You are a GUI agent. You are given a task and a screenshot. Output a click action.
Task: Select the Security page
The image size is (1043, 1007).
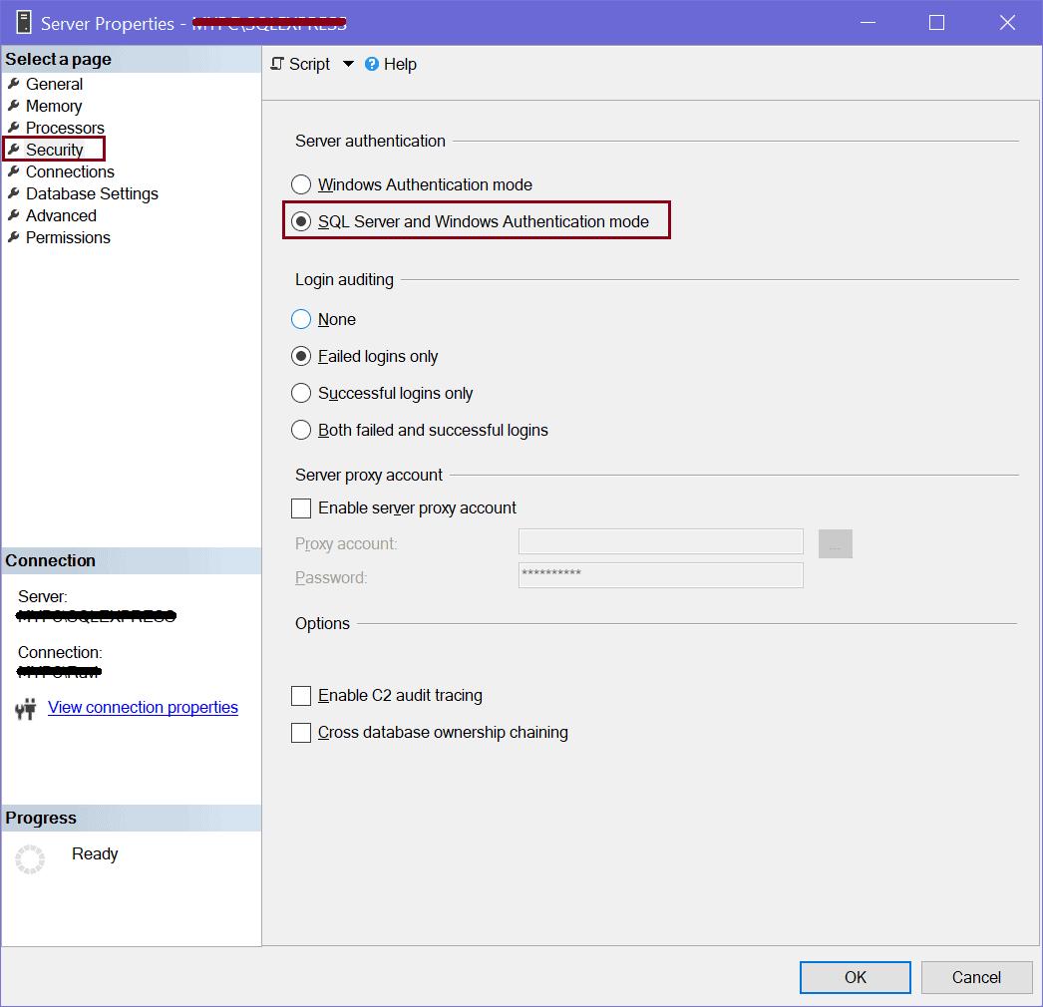(55, 150)
